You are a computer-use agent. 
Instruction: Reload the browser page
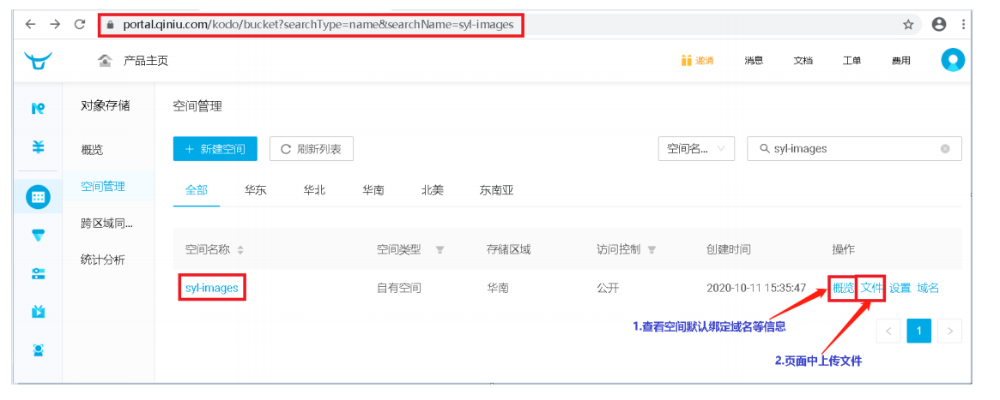tap(81, 24)
